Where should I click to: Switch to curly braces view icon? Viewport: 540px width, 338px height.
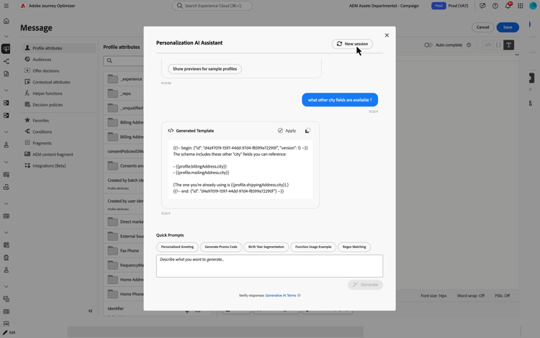498,45
